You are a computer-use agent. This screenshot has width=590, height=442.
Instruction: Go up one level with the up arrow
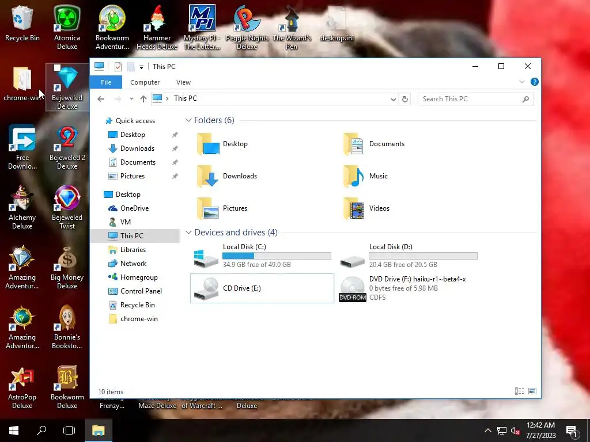point(143,99)
